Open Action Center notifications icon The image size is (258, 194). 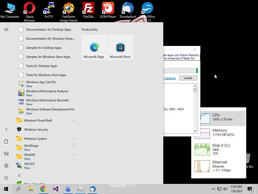(x=250, y=189)
